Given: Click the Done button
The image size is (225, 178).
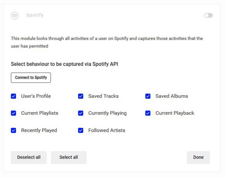Looking at the screenshot, I should point(198,157).
